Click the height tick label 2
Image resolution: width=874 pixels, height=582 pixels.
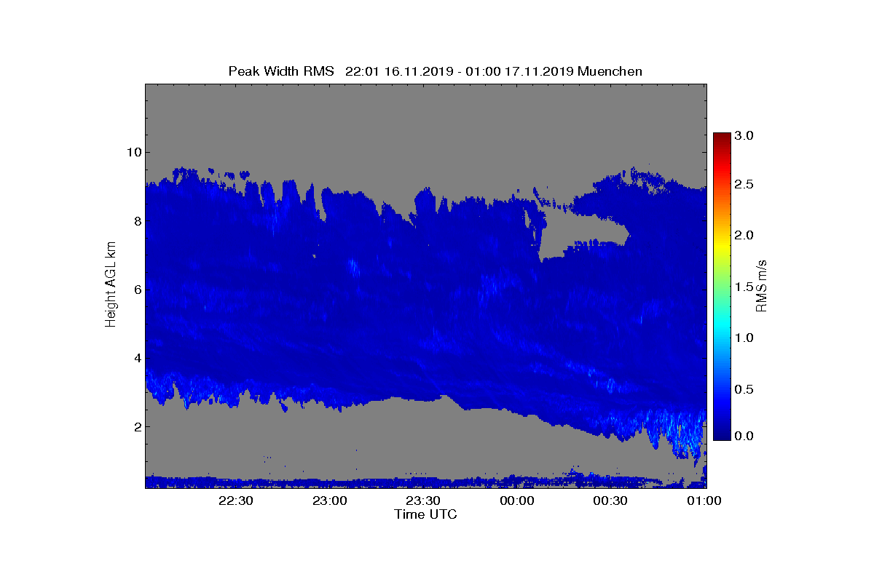136,426
